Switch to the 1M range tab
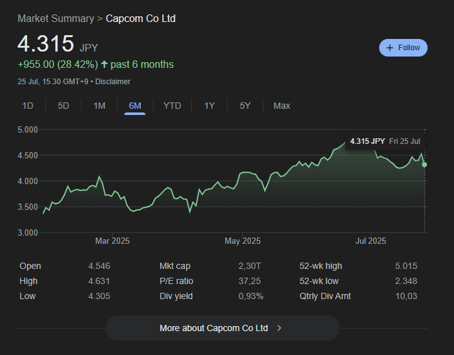This screenshot has width=454, height=355. (99, 106)
